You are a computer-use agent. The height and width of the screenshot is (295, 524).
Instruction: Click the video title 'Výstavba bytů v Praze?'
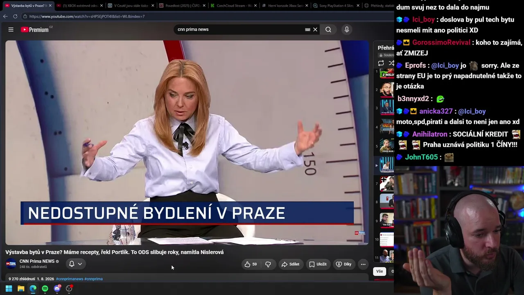(114, 252)
